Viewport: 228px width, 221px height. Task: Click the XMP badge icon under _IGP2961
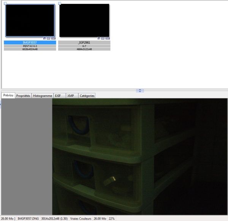(x=103, y=38)
